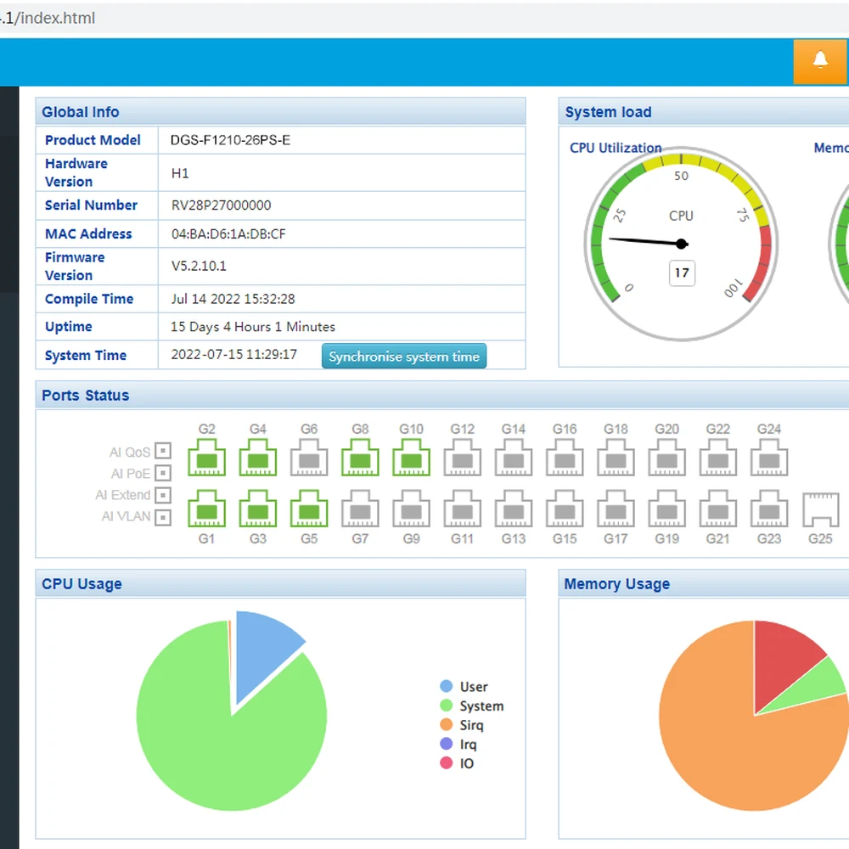Click the browser address bar URL
The height and width of the screenshot is (849, 849).
[x=48, y=18]
